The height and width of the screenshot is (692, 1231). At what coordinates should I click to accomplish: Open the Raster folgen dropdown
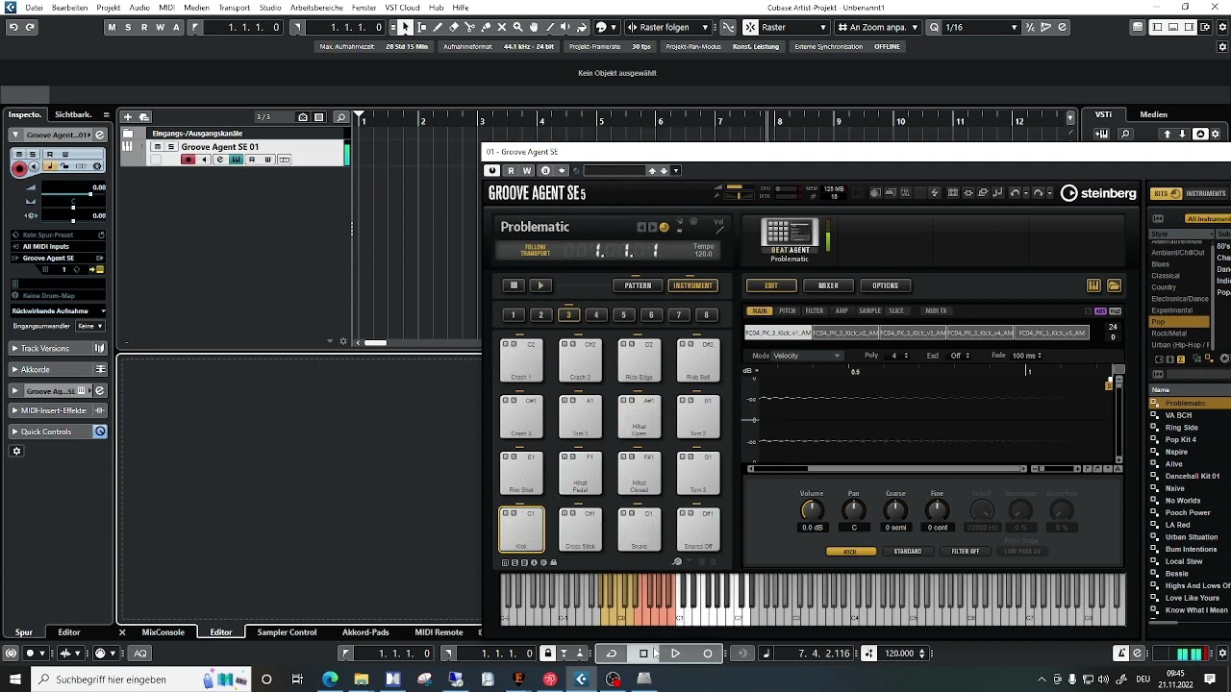pos(667,27)
